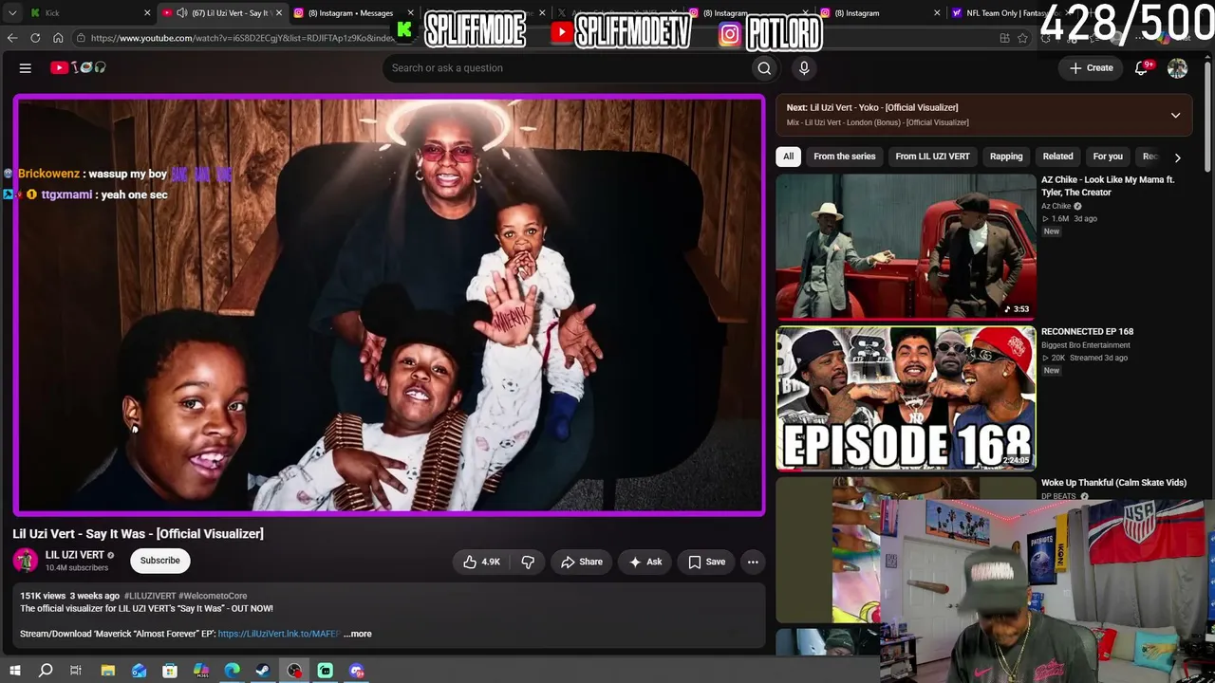This screenshot has height=683, width=1215.
Task: Click the '151K views 3 weeks ago' text
Action: (70, 596)
